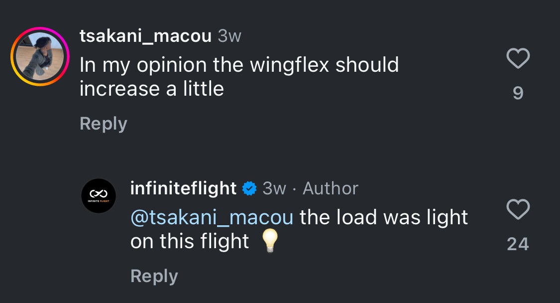Click the blue verified badge
The width and height of the screenshot is (560, 303).
(x=249, y=188)
